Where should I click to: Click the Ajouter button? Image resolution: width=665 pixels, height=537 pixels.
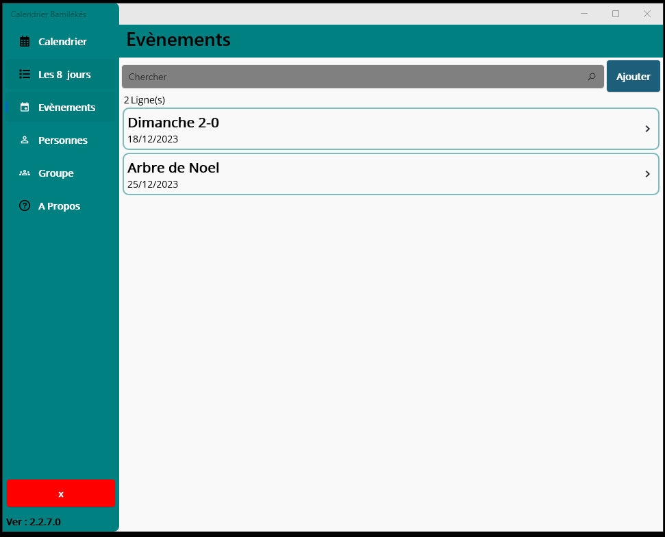pyautogui.click(x=633, y=77)
